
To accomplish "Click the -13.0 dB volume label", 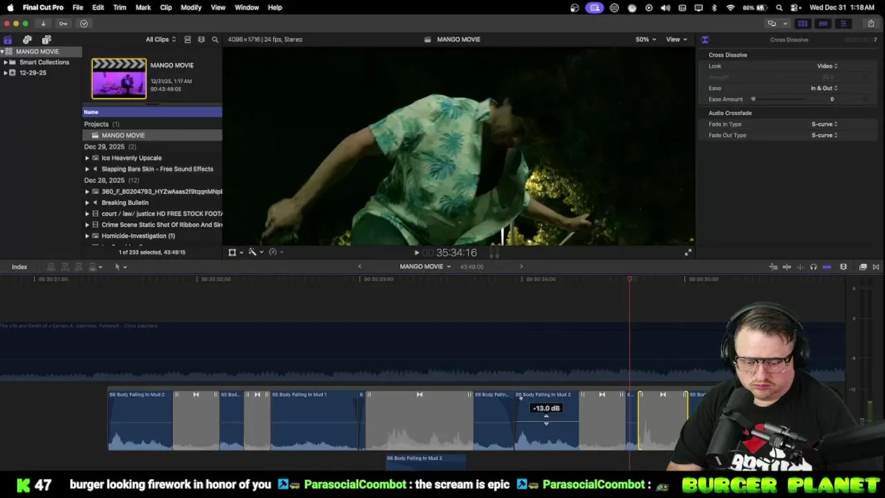I will 546,408.
